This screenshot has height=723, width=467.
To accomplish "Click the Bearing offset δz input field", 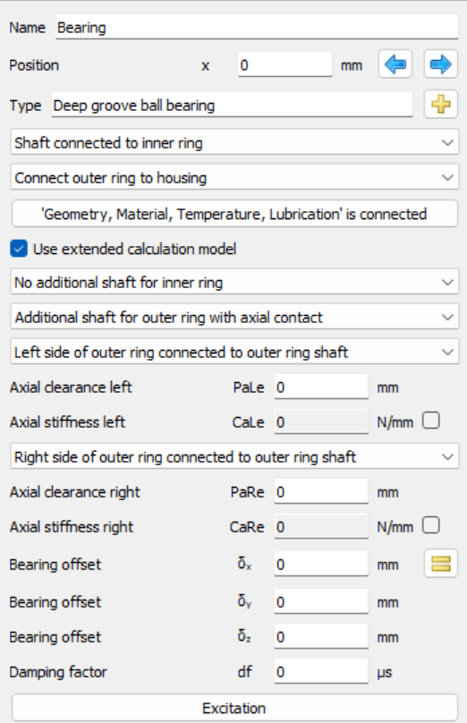I will pyautogui.click(x=321, y=636).
